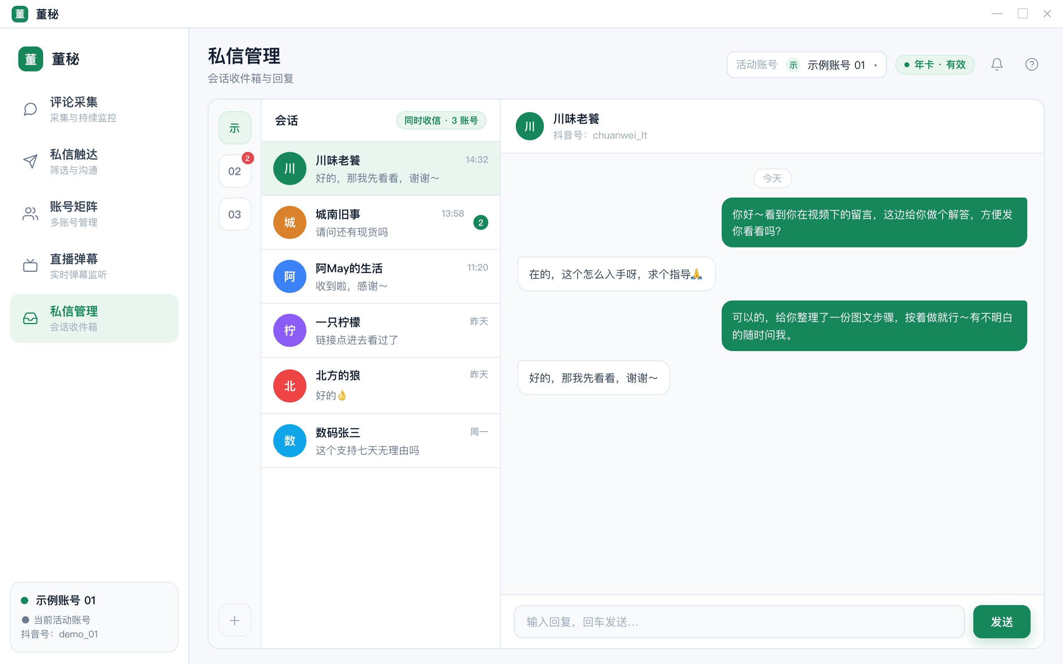Click message bubble 好的，那我先看看，谢谢～ in chat
The width and height of the screenshot is (1063, 664).
593,378
